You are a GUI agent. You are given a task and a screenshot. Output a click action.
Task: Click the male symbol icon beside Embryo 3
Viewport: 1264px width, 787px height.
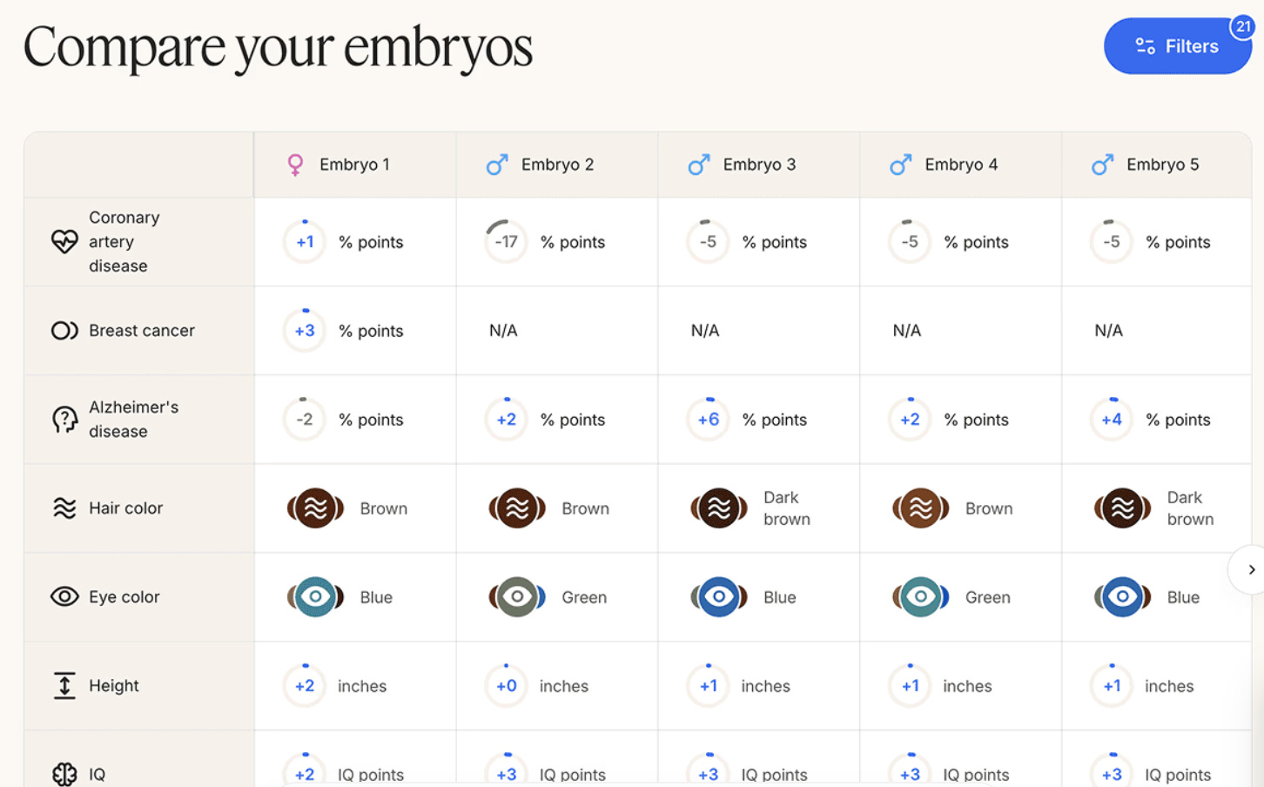pos(699,165)
